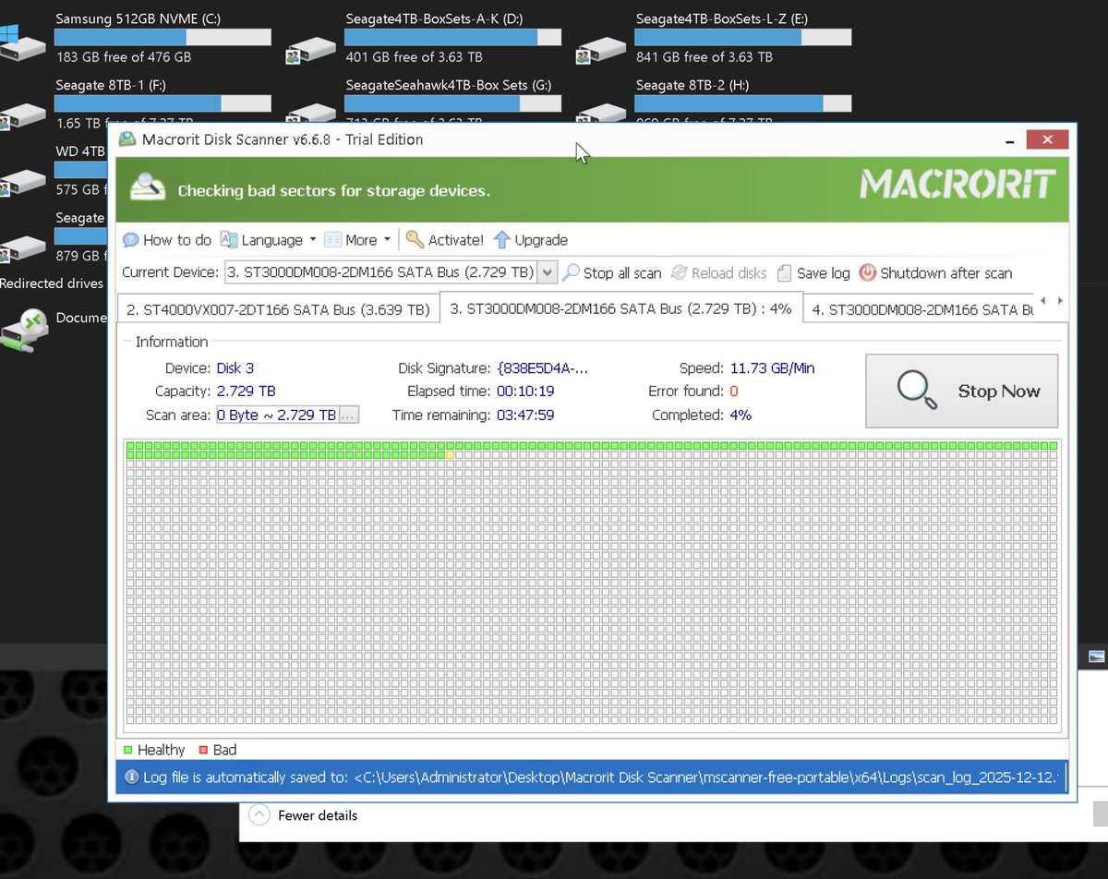
Task: Switch to tab 4. ST3000DM008-2DM166
Action: coord(920,310)
